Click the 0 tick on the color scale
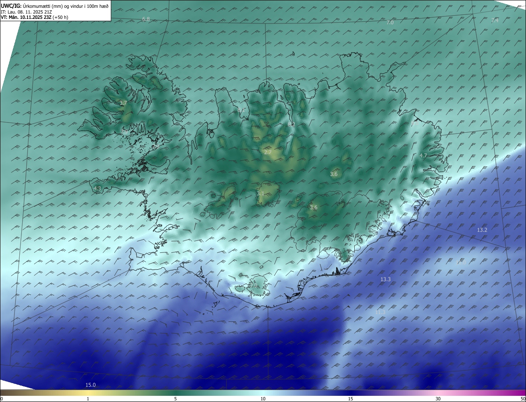 click(2, 399)
